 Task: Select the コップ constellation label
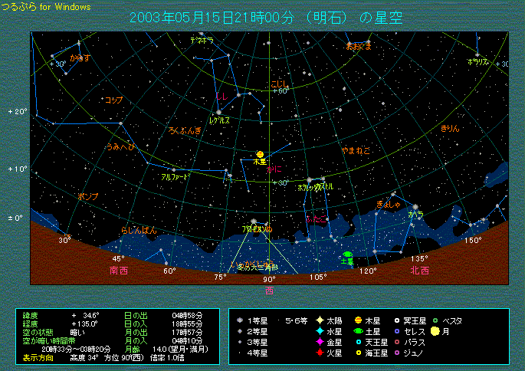(114, 100)
